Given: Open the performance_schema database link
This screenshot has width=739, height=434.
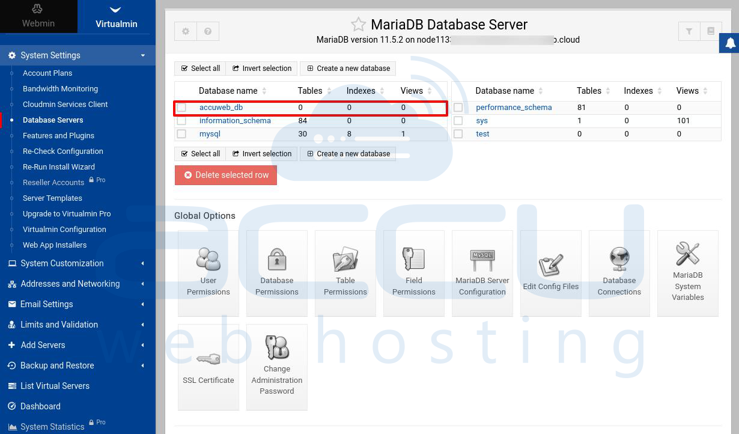Looking at the screenshot, I should pos(514,108).
